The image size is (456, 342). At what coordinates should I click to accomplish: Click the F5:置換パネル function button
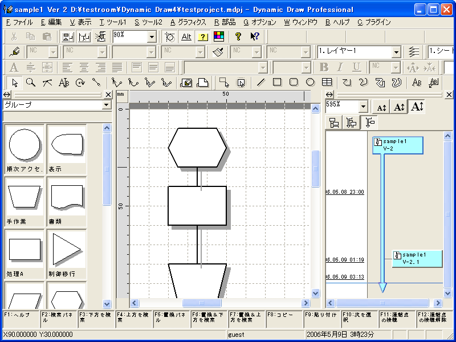(x=172, y=319)
